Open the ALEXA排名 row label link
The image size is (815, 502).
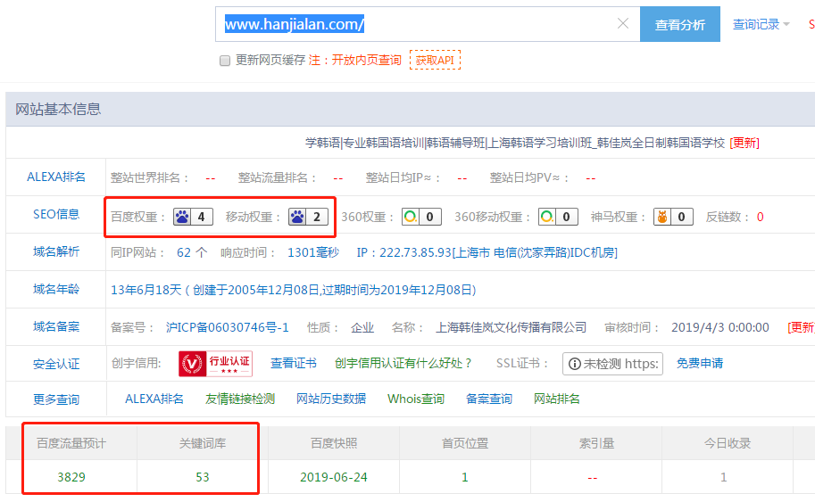56,177
